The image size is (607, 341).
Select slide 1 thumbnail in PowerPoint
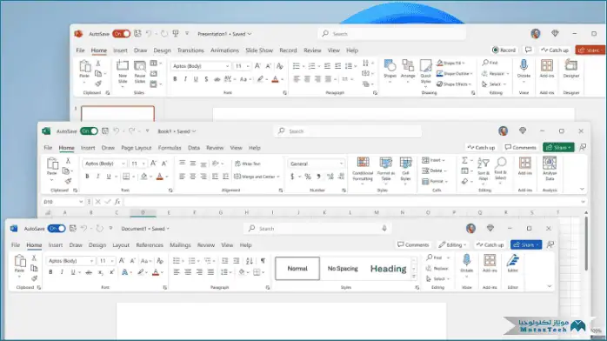(x=117, y=114)
